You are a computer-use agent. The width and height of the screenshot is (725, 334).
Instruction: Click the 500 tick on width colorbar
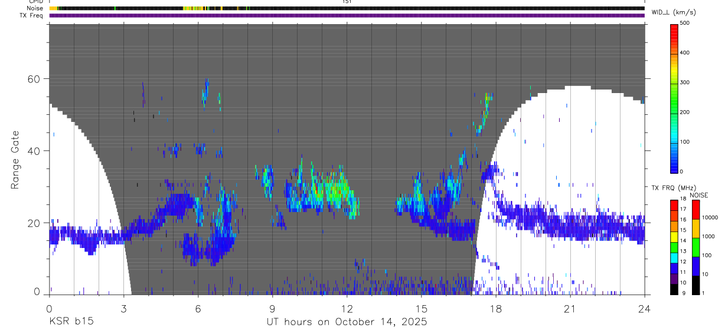pyautogui.click(x=685, y=23)
